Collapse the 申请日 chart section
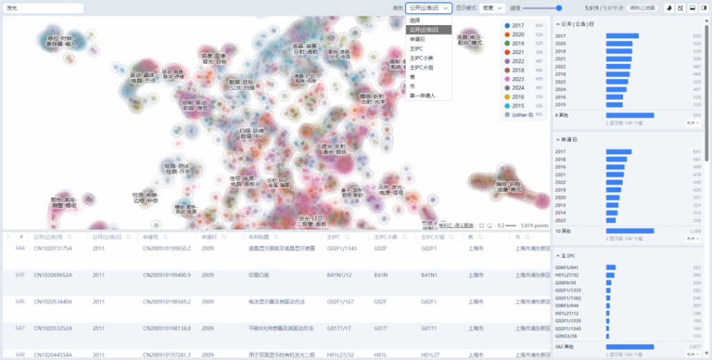The width and height of the screenshot is (712, 360). click(x=558, y=140)
